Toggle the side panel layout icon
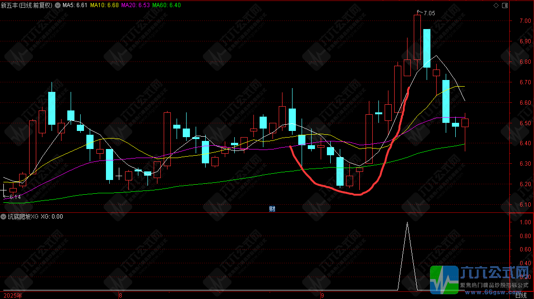The width and height of the screenshot is (534, 299). [505, 5]
